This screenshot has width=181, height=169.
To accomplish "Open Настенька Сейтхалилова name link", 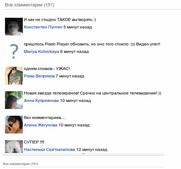I will (50, 149).
